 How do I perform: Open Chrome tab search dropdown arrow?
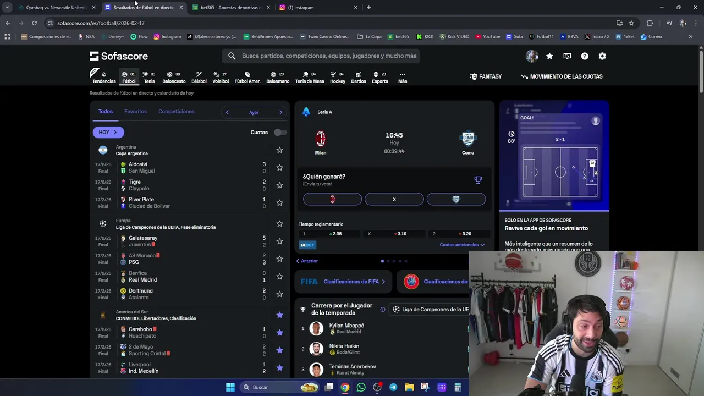pos(7,8)
